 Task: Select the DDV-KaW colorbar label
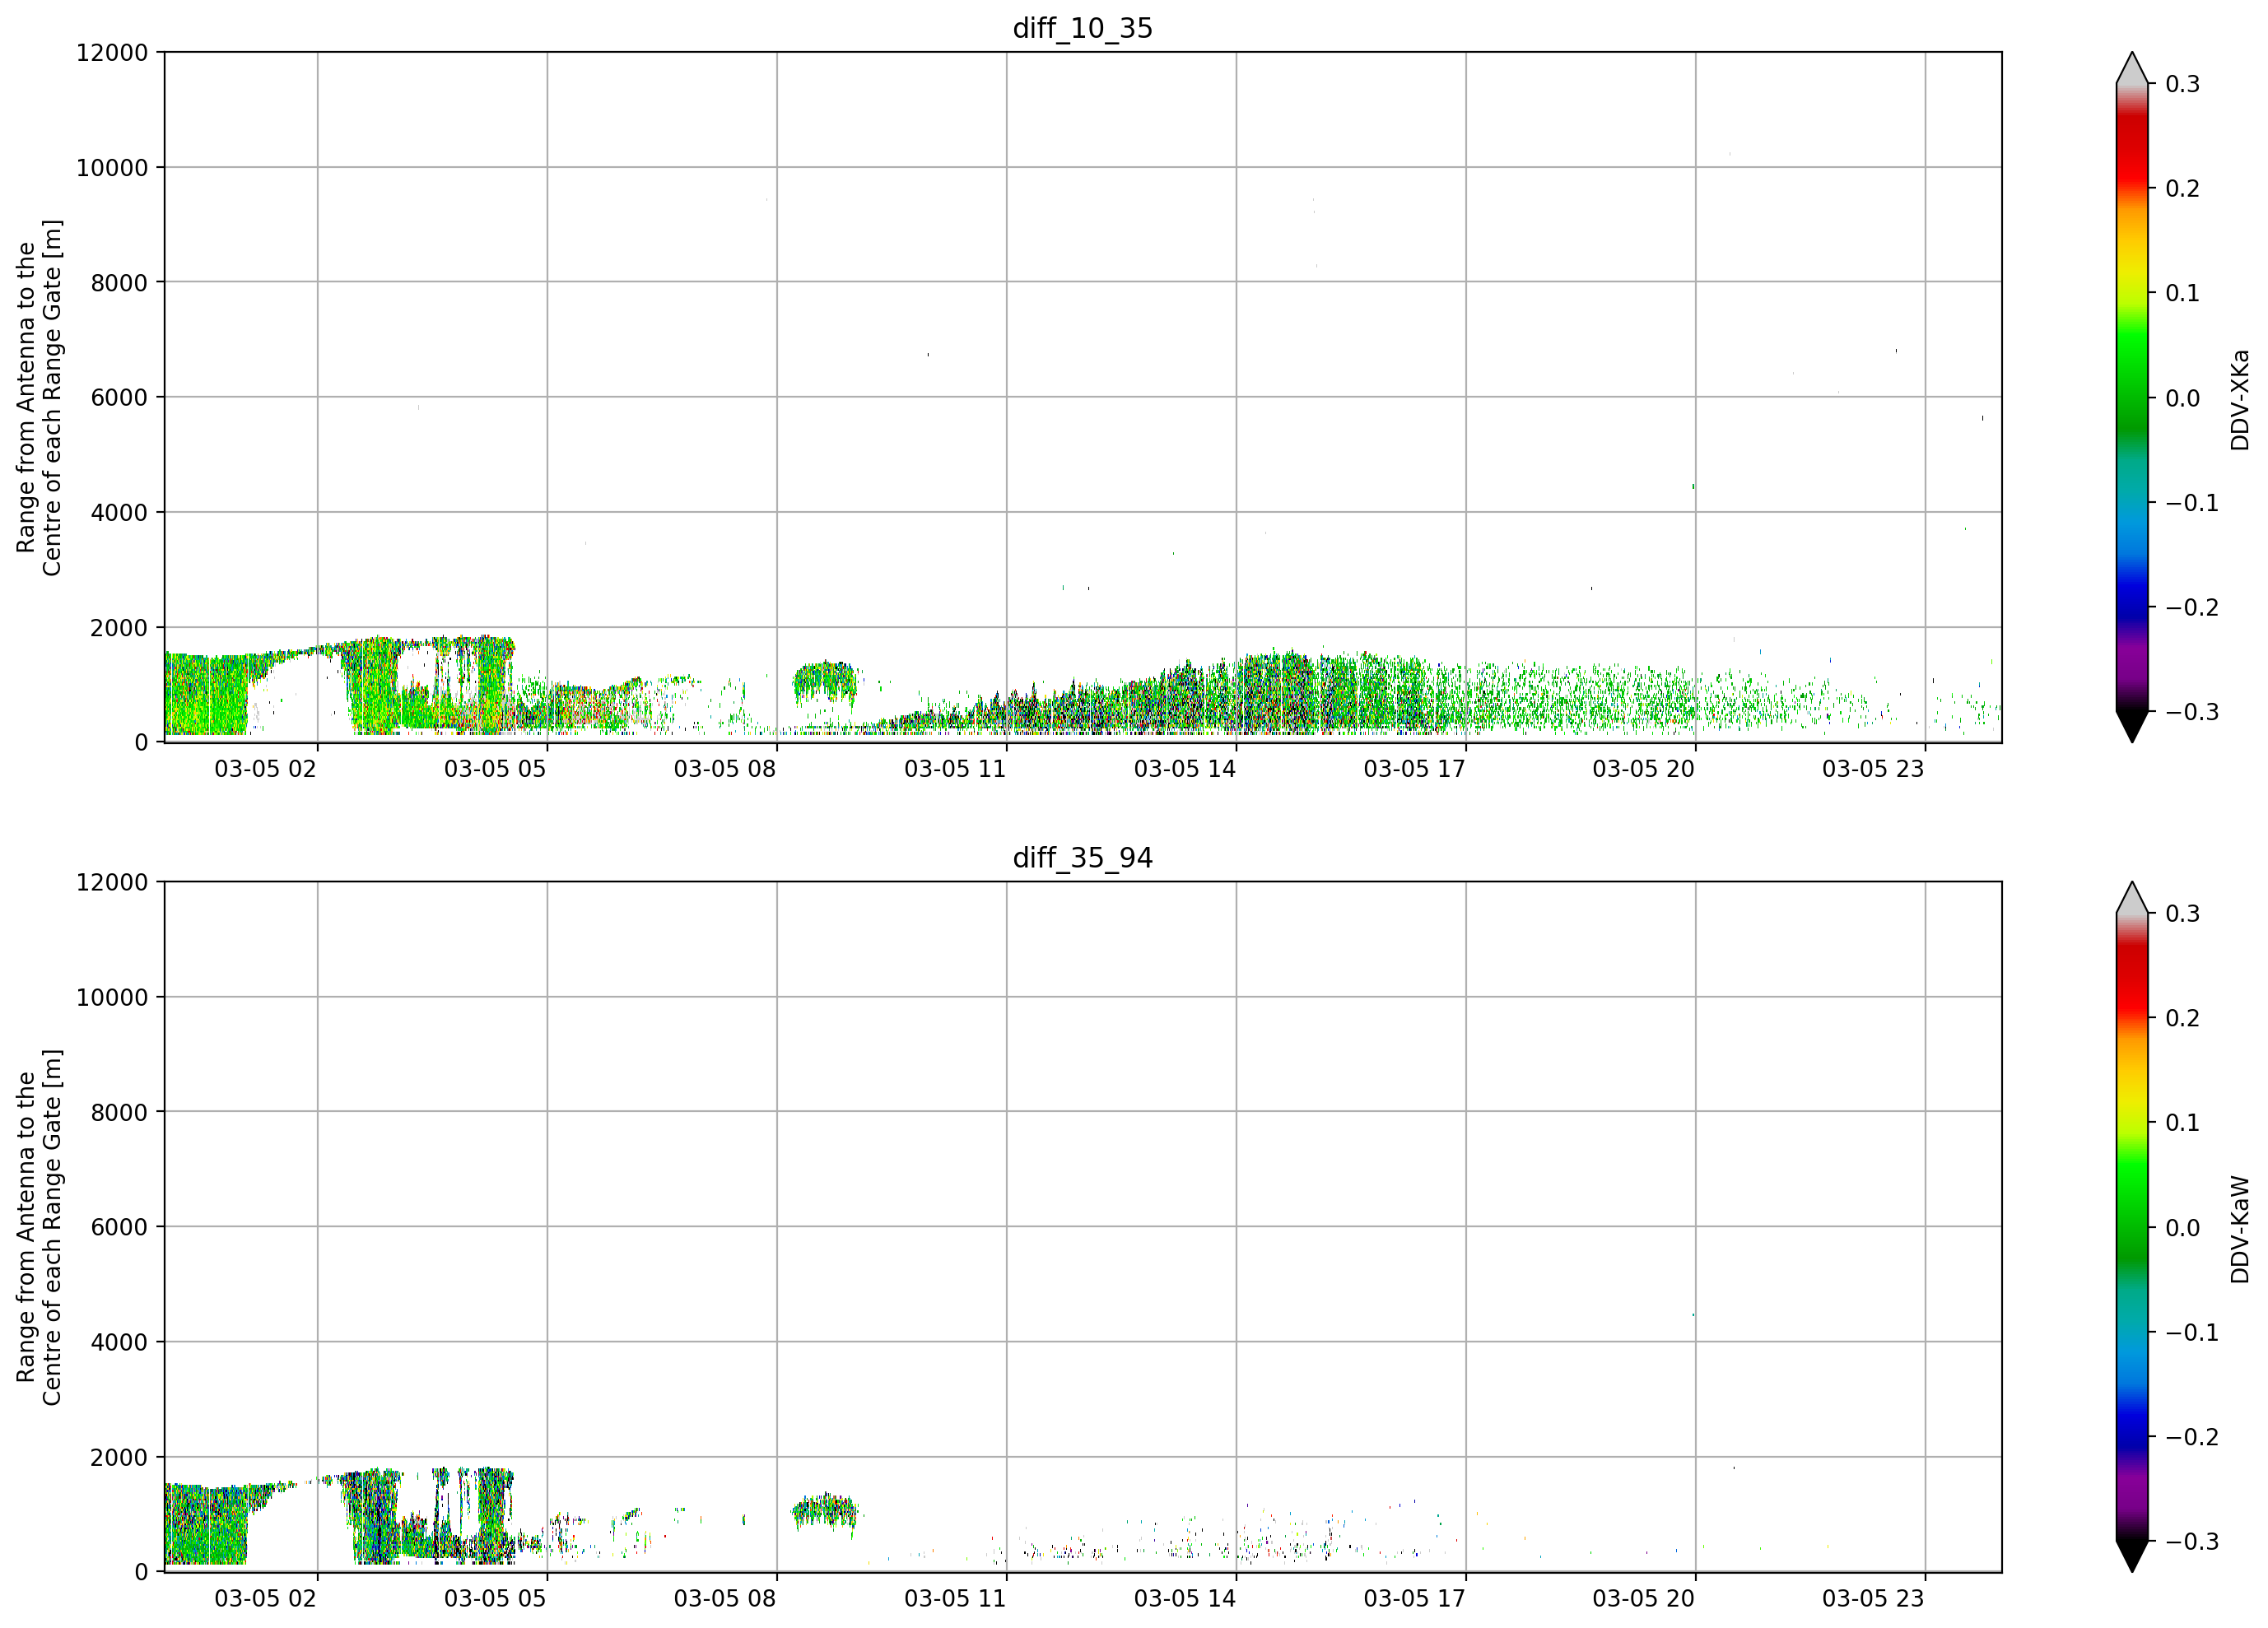point(2240,1230)
